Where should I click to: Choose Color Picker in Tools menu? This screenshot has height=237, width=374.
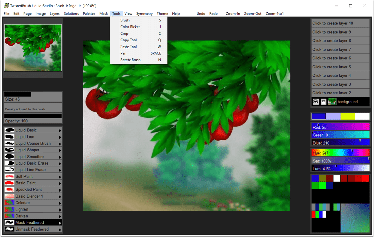139,27
